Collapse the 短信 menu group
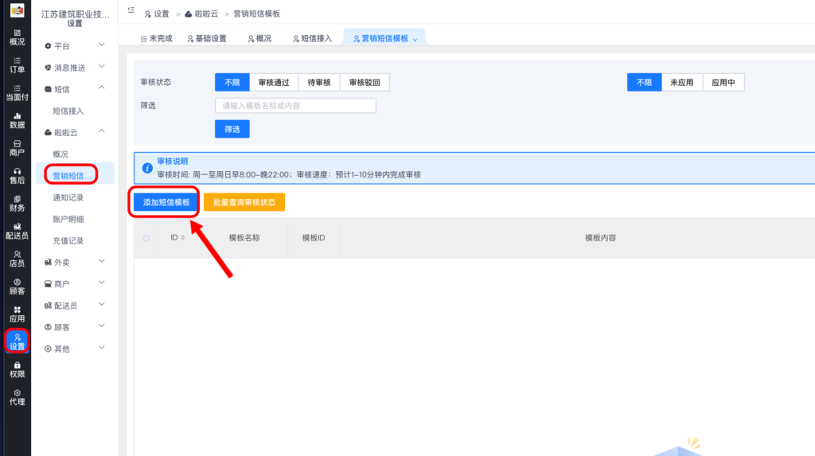815x456 pixels. click(x=75, y=89)
